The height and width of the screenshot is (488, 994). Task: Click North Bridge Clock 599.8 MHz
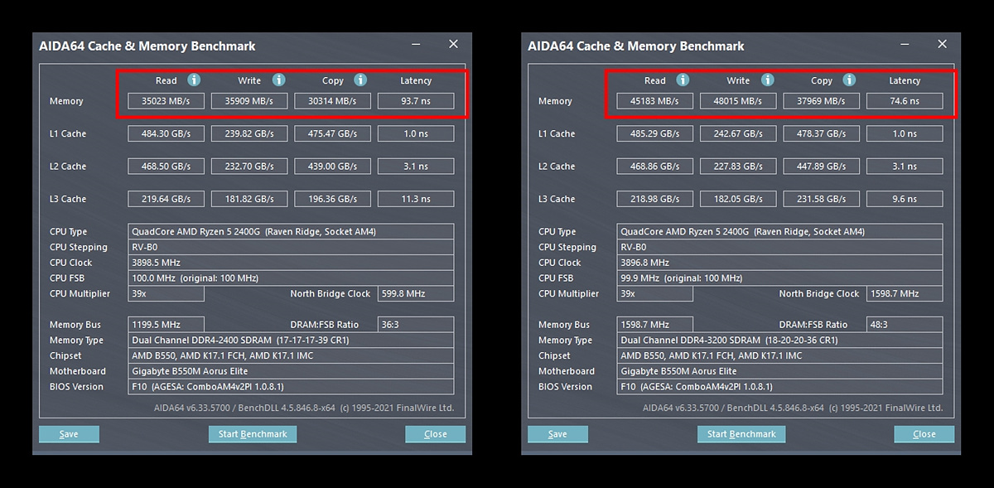(x=416, y=293)
